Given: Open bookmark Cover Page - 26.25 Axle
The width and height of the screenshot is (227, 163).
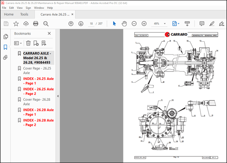Looking at the screenshot, I should pos(37,71).
